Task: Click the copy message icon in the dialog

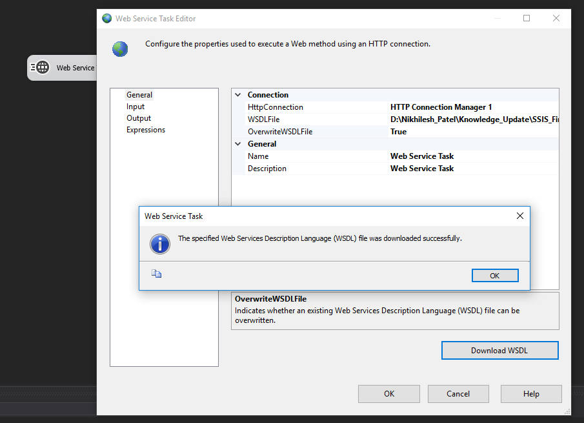Action: (x=156, y=274)
